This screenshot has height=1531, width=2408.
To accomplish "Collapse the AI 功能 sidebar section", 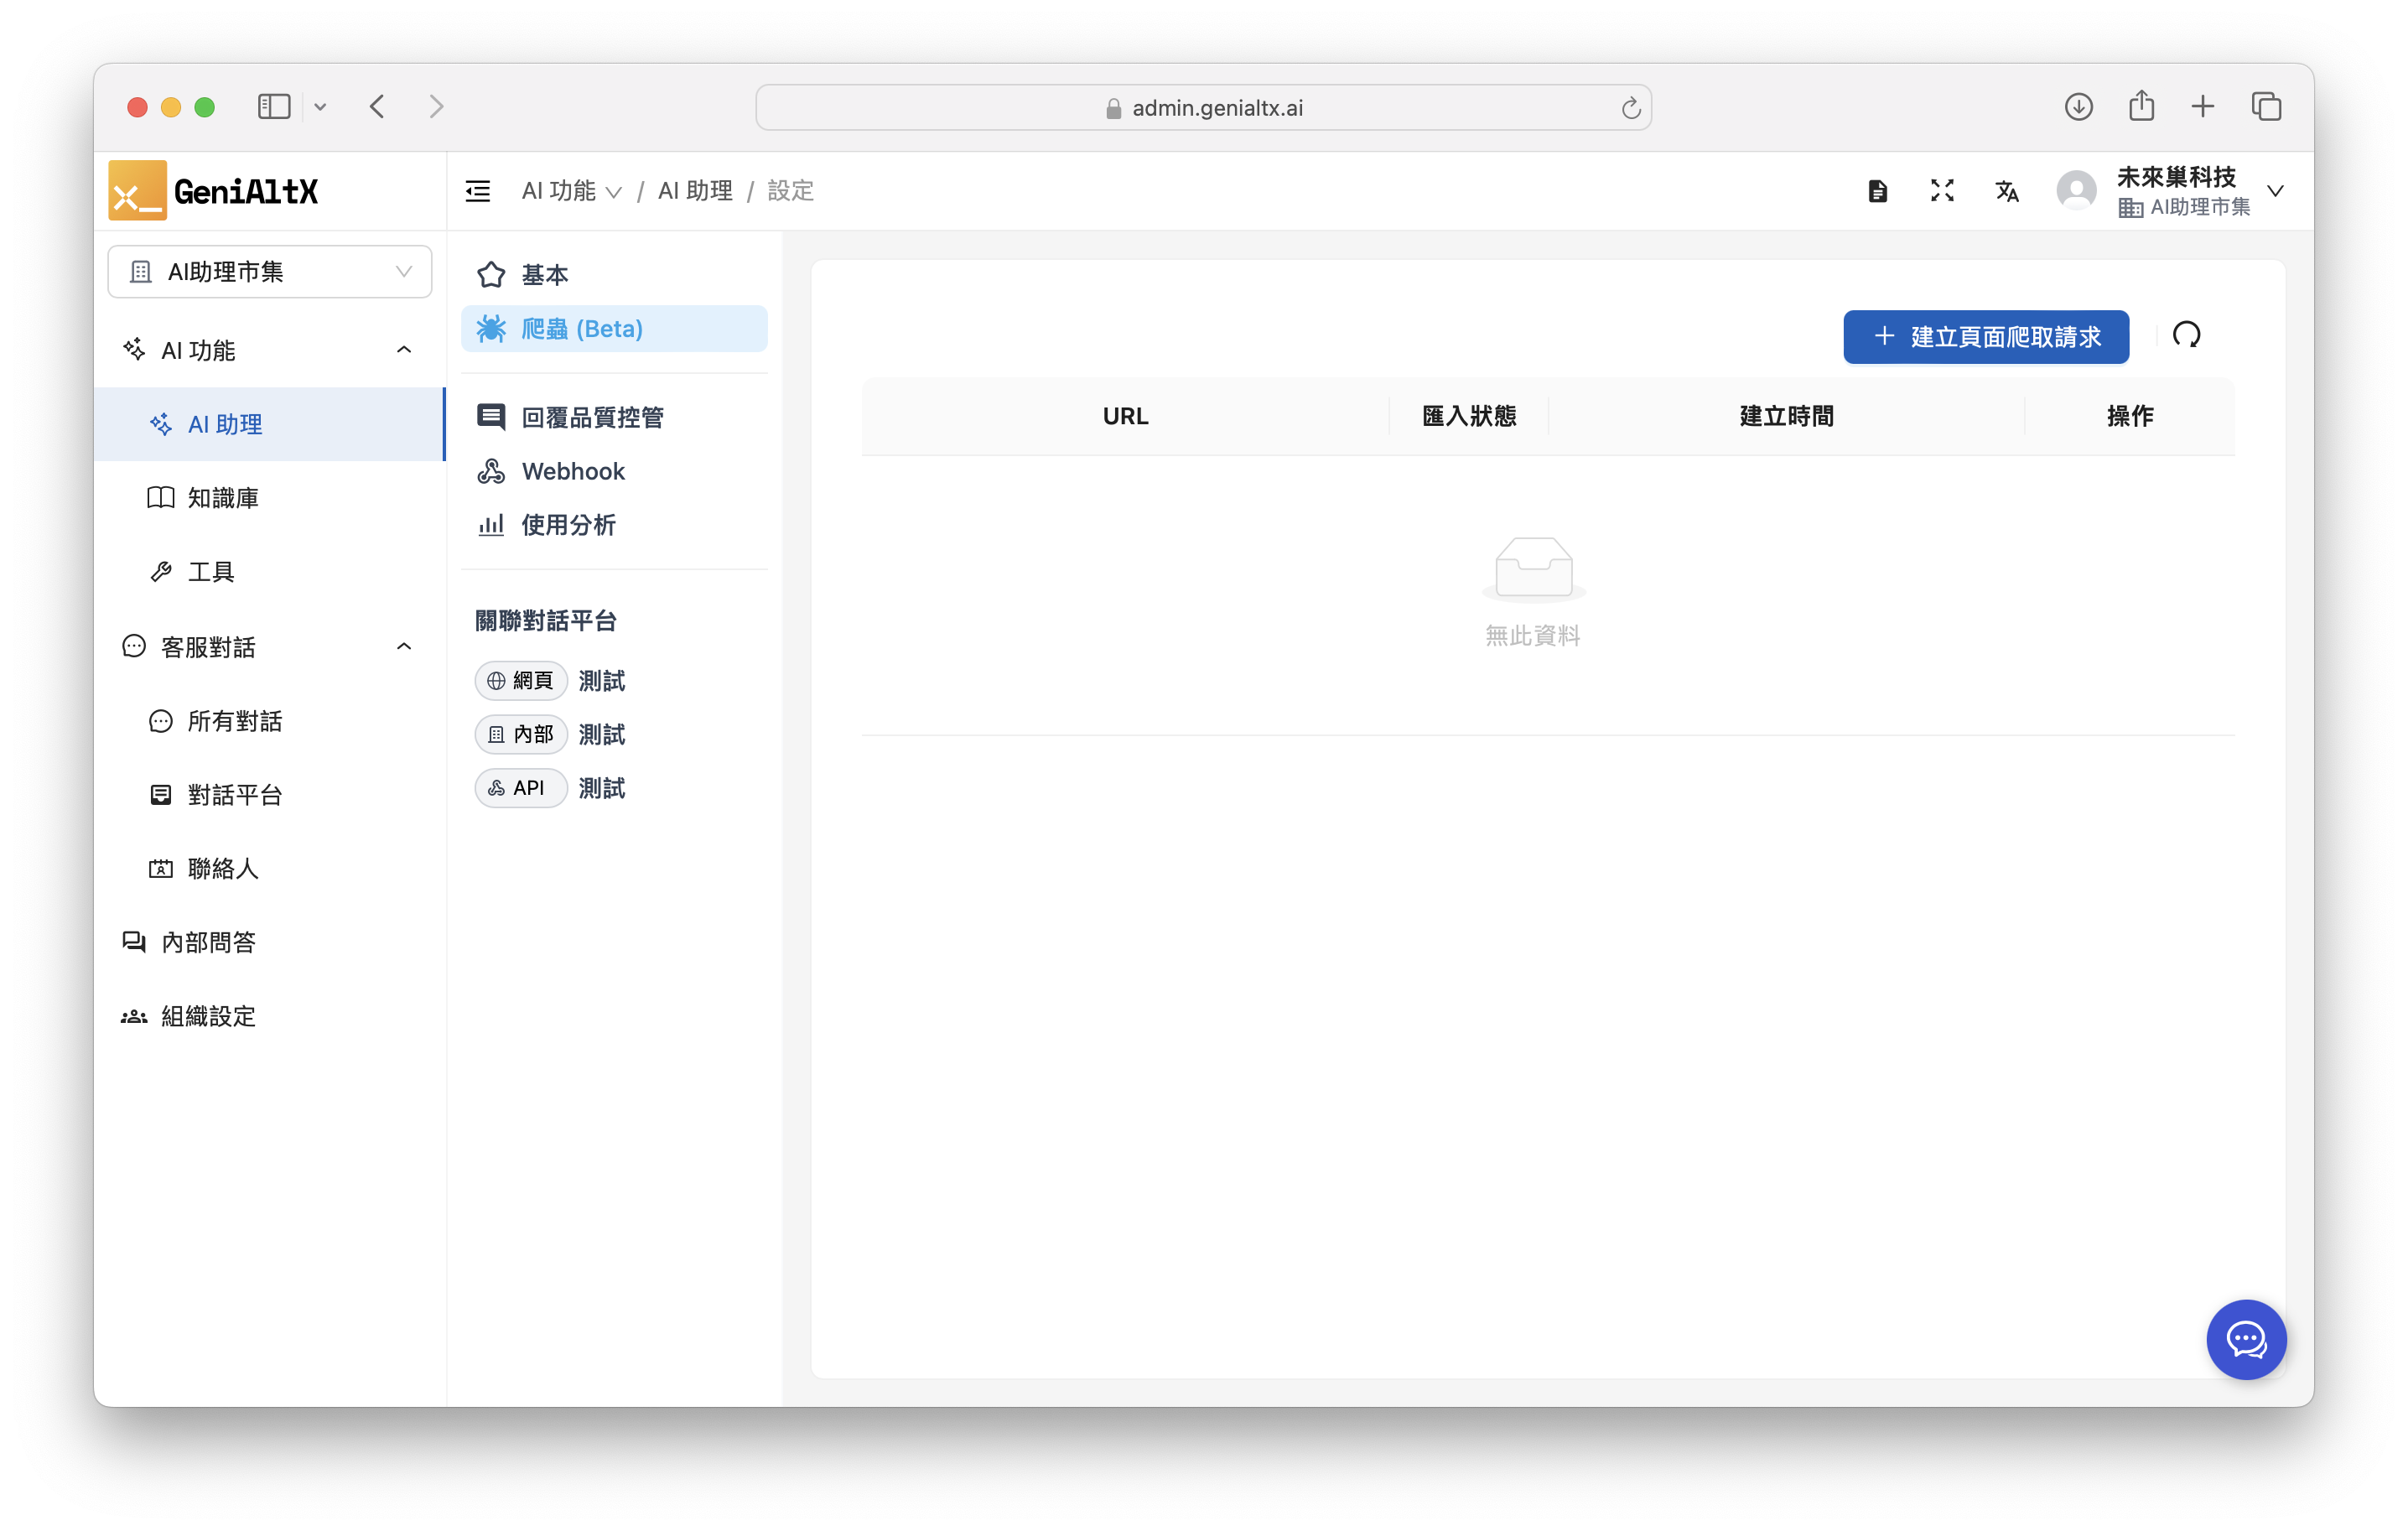I will (x=404, y=350).
